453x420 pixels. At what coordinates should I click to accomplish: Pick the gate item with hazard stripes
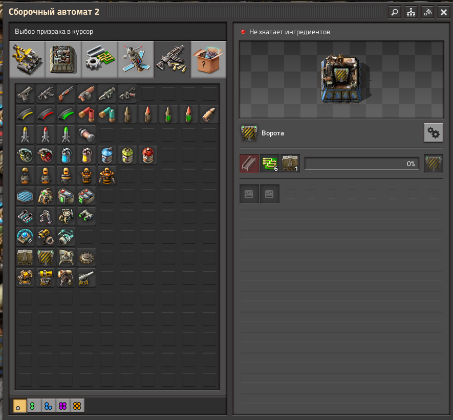tap(46, 258)
